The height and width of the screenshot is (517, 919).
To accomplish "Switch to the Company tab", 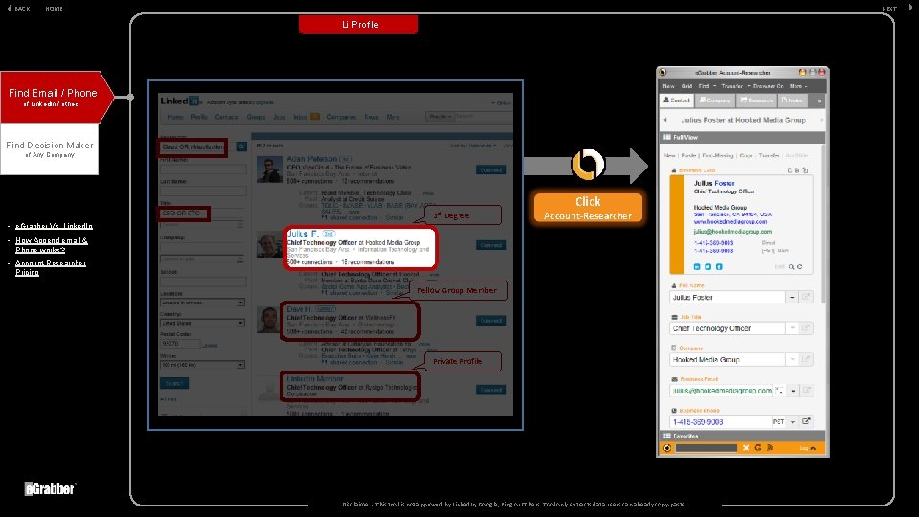I will point(715,101).
